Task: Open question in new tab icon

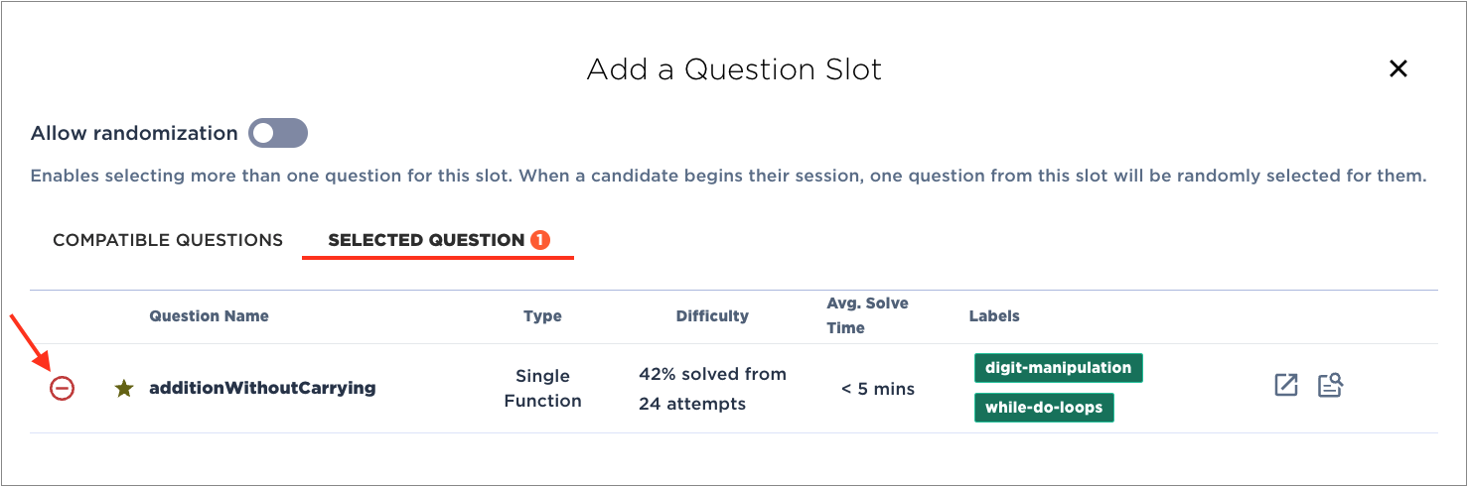Action: (1286, 385)
